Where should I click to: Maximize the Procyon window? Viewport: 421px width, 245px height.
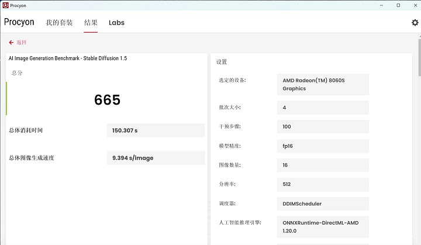[x=398, y=5]
